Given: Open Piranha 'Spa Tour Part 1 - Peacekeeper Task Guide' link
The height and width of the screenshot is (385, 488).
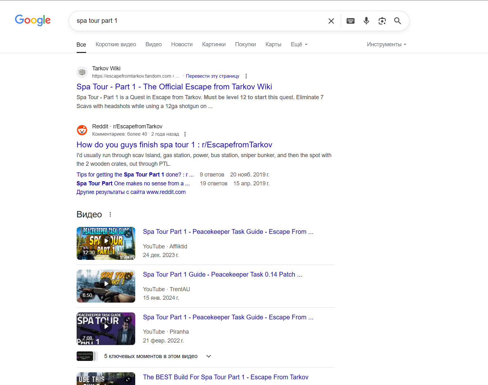Looking at the screenshot, I should tap(228, 317).
